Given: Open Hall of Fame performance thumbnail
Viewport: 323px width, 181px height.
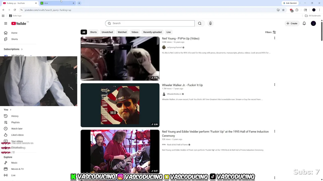Looking at the screenshot, I should click(120, 152).
